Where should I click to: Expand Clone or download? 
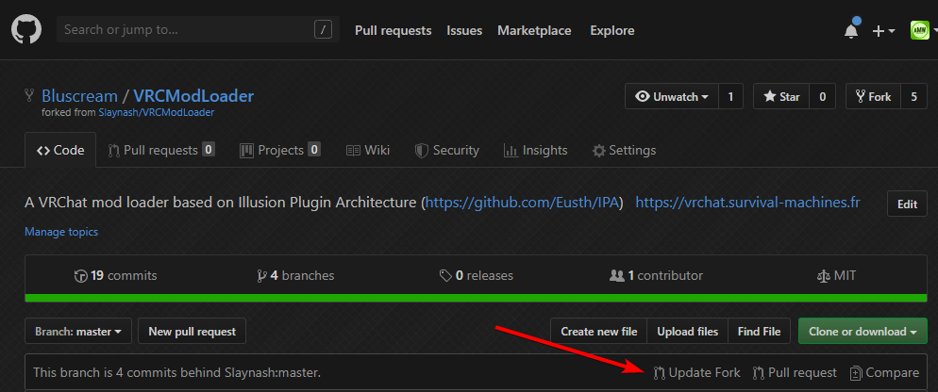863,331
